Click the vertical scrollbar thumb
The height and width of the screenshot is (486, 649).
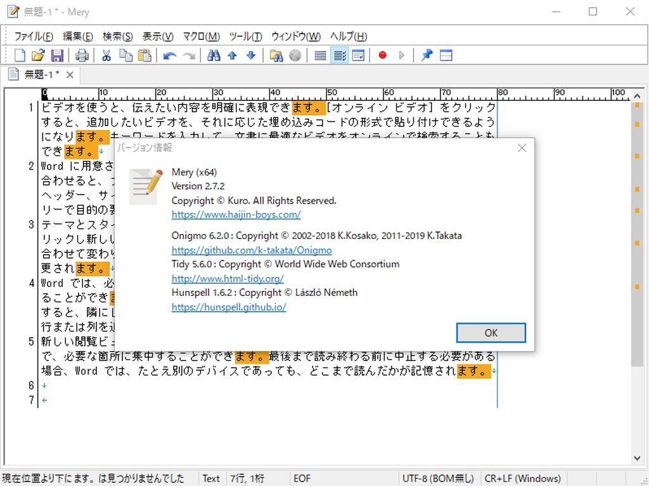click(637, 234)
